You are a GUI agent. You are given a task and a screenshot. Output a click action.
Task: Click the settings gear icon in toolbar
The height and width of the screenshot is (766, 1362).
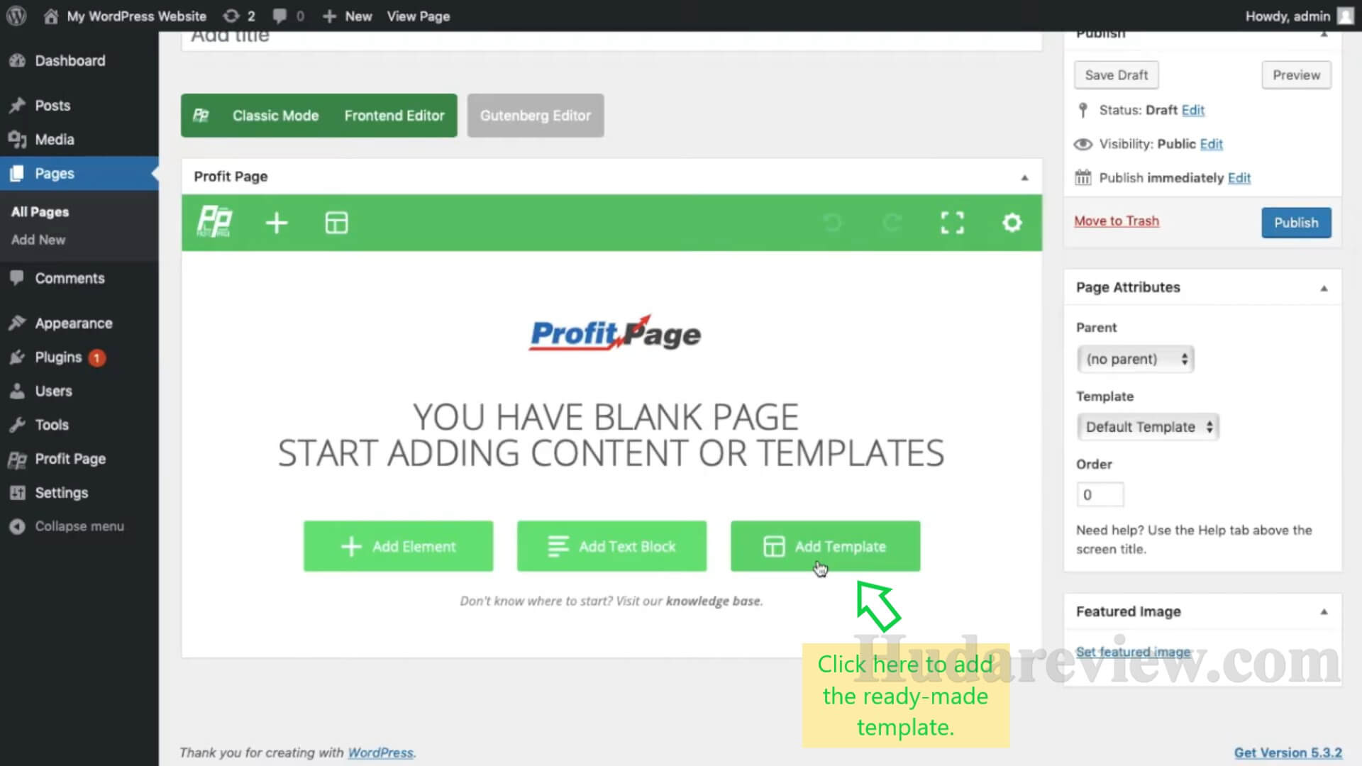(x=1012, y=223)
